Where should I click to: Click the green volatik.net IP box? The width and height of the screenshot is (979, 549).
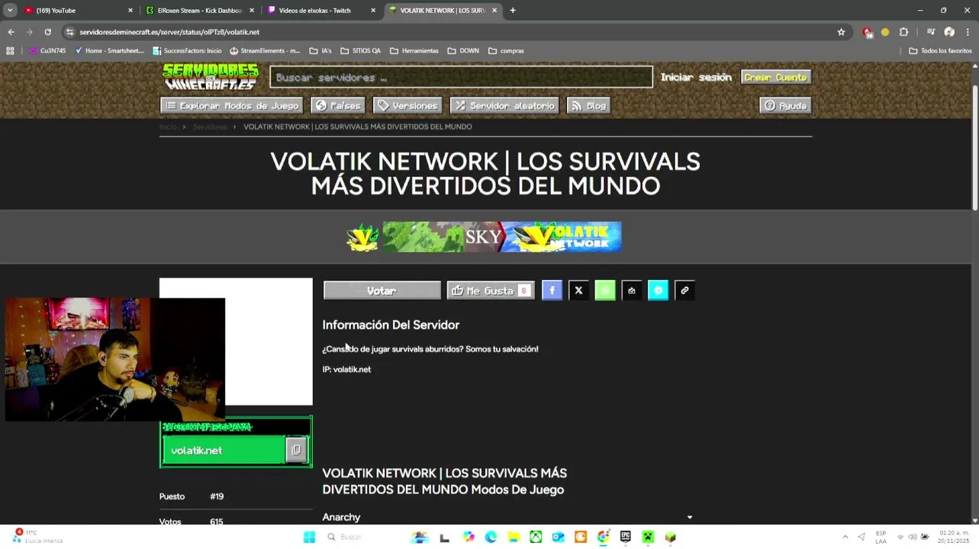pos(224,450)
